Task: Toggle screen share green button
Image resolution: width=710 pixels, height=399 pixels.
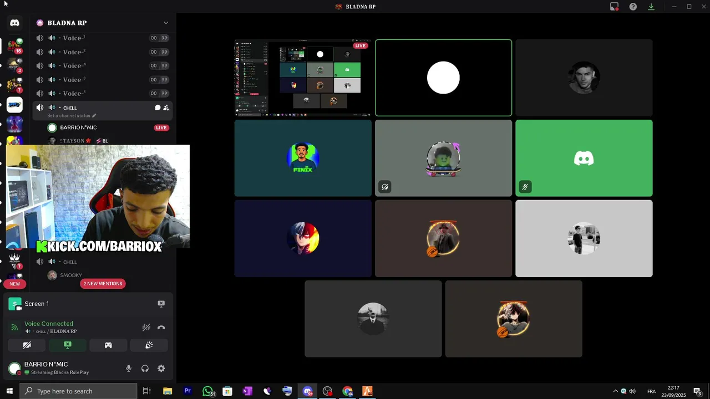Action: pyautogui.click(x=68, y=345)
